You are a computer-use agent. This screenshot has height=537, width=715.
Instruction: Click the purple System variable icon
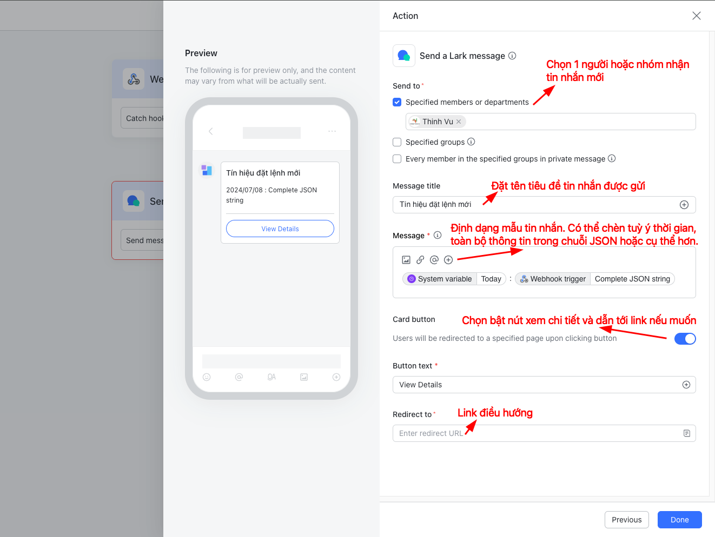(412, 278)
